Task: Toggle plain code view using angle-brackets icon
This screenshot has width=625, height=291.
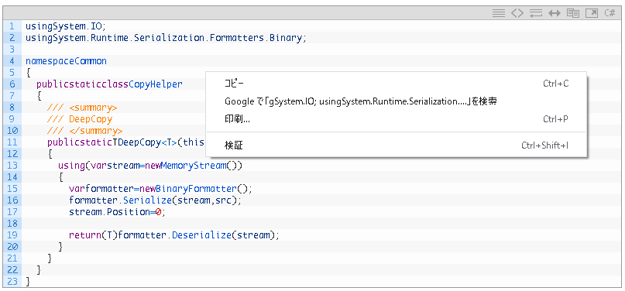Action: [517, 13]
